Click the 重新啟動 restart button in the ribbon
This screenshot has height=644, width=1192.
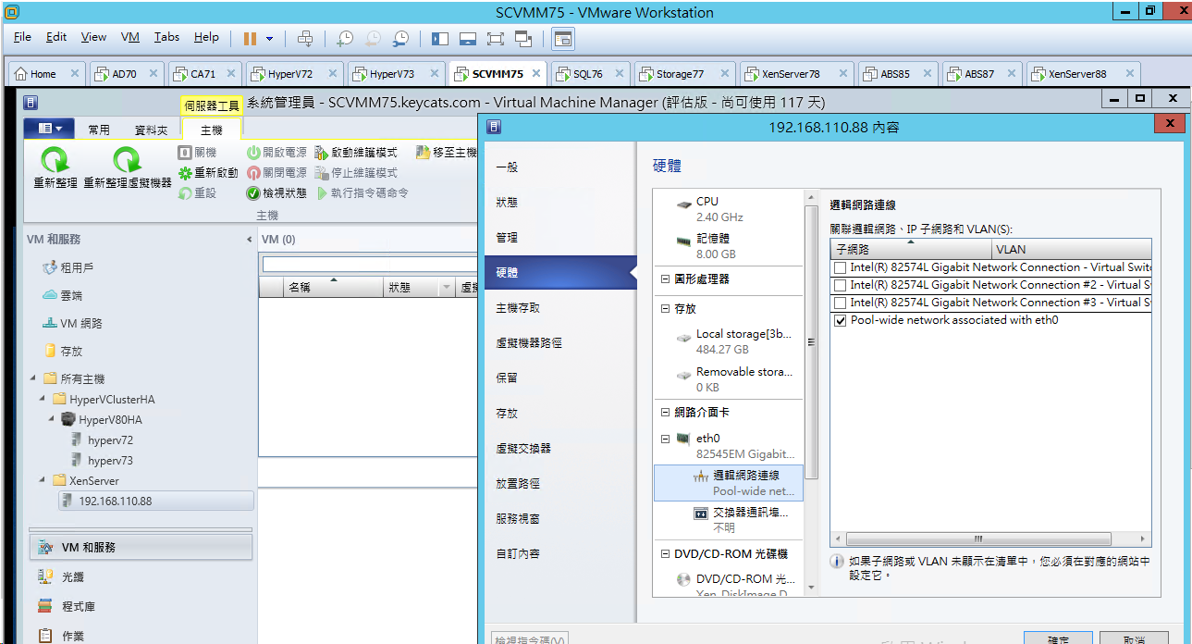click(208, 173)
